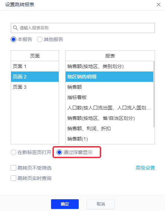
Task: Close the 设置跳转报表 dialog
Action: [158, 4]
